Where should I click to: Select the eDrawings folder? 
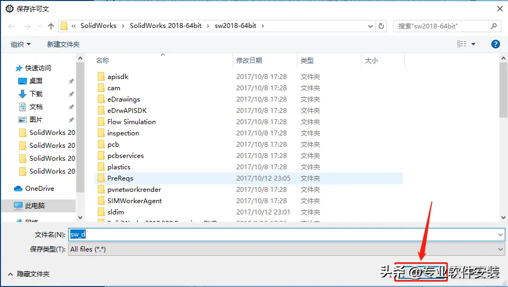pos(124,99)
